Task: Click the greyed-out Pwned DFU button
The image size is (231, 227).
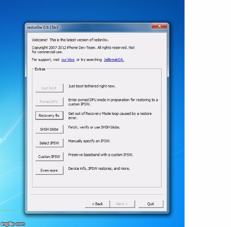Action: [49, 102]
